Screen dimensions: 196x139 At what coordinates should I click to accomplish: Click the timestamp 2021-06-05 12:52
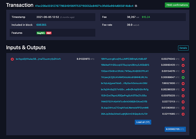[x=48, y=17]
